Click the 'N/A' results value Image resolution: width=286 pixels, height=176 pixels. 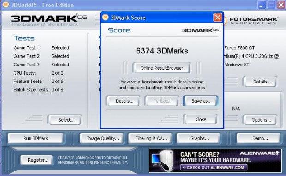(236, 109)
